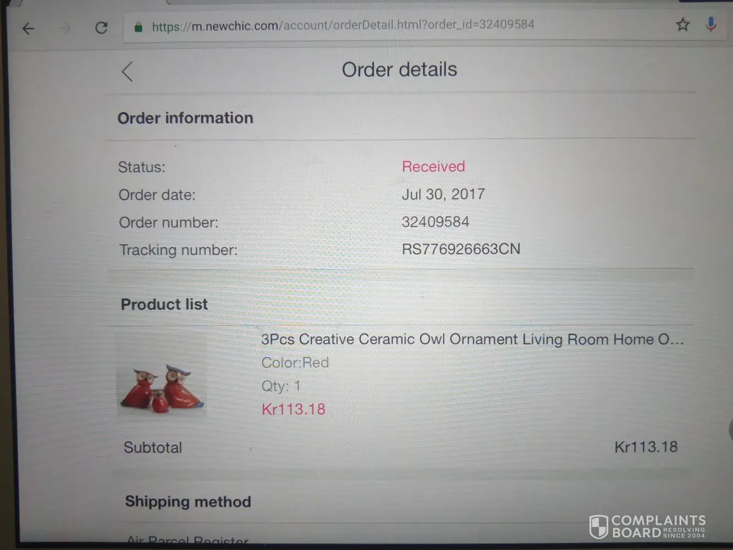Click the Subtotal amount Kr113.18
733x550 pixels.
pos(646,447)
